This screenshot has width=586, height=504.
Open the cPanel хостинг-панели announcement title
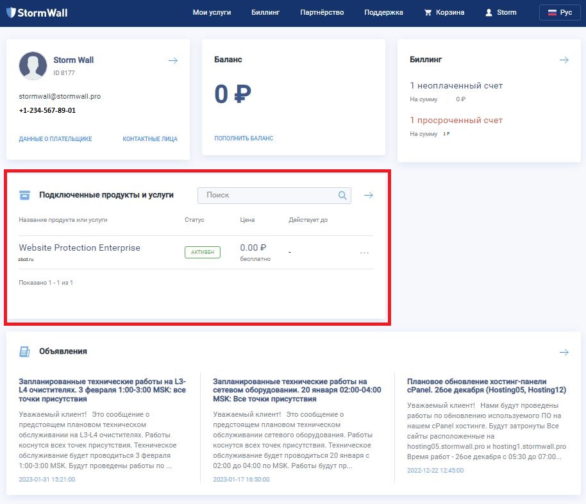[x=487, y=385]
